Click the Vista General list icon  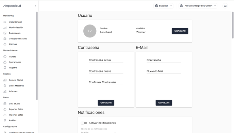(x=5, y=22)
